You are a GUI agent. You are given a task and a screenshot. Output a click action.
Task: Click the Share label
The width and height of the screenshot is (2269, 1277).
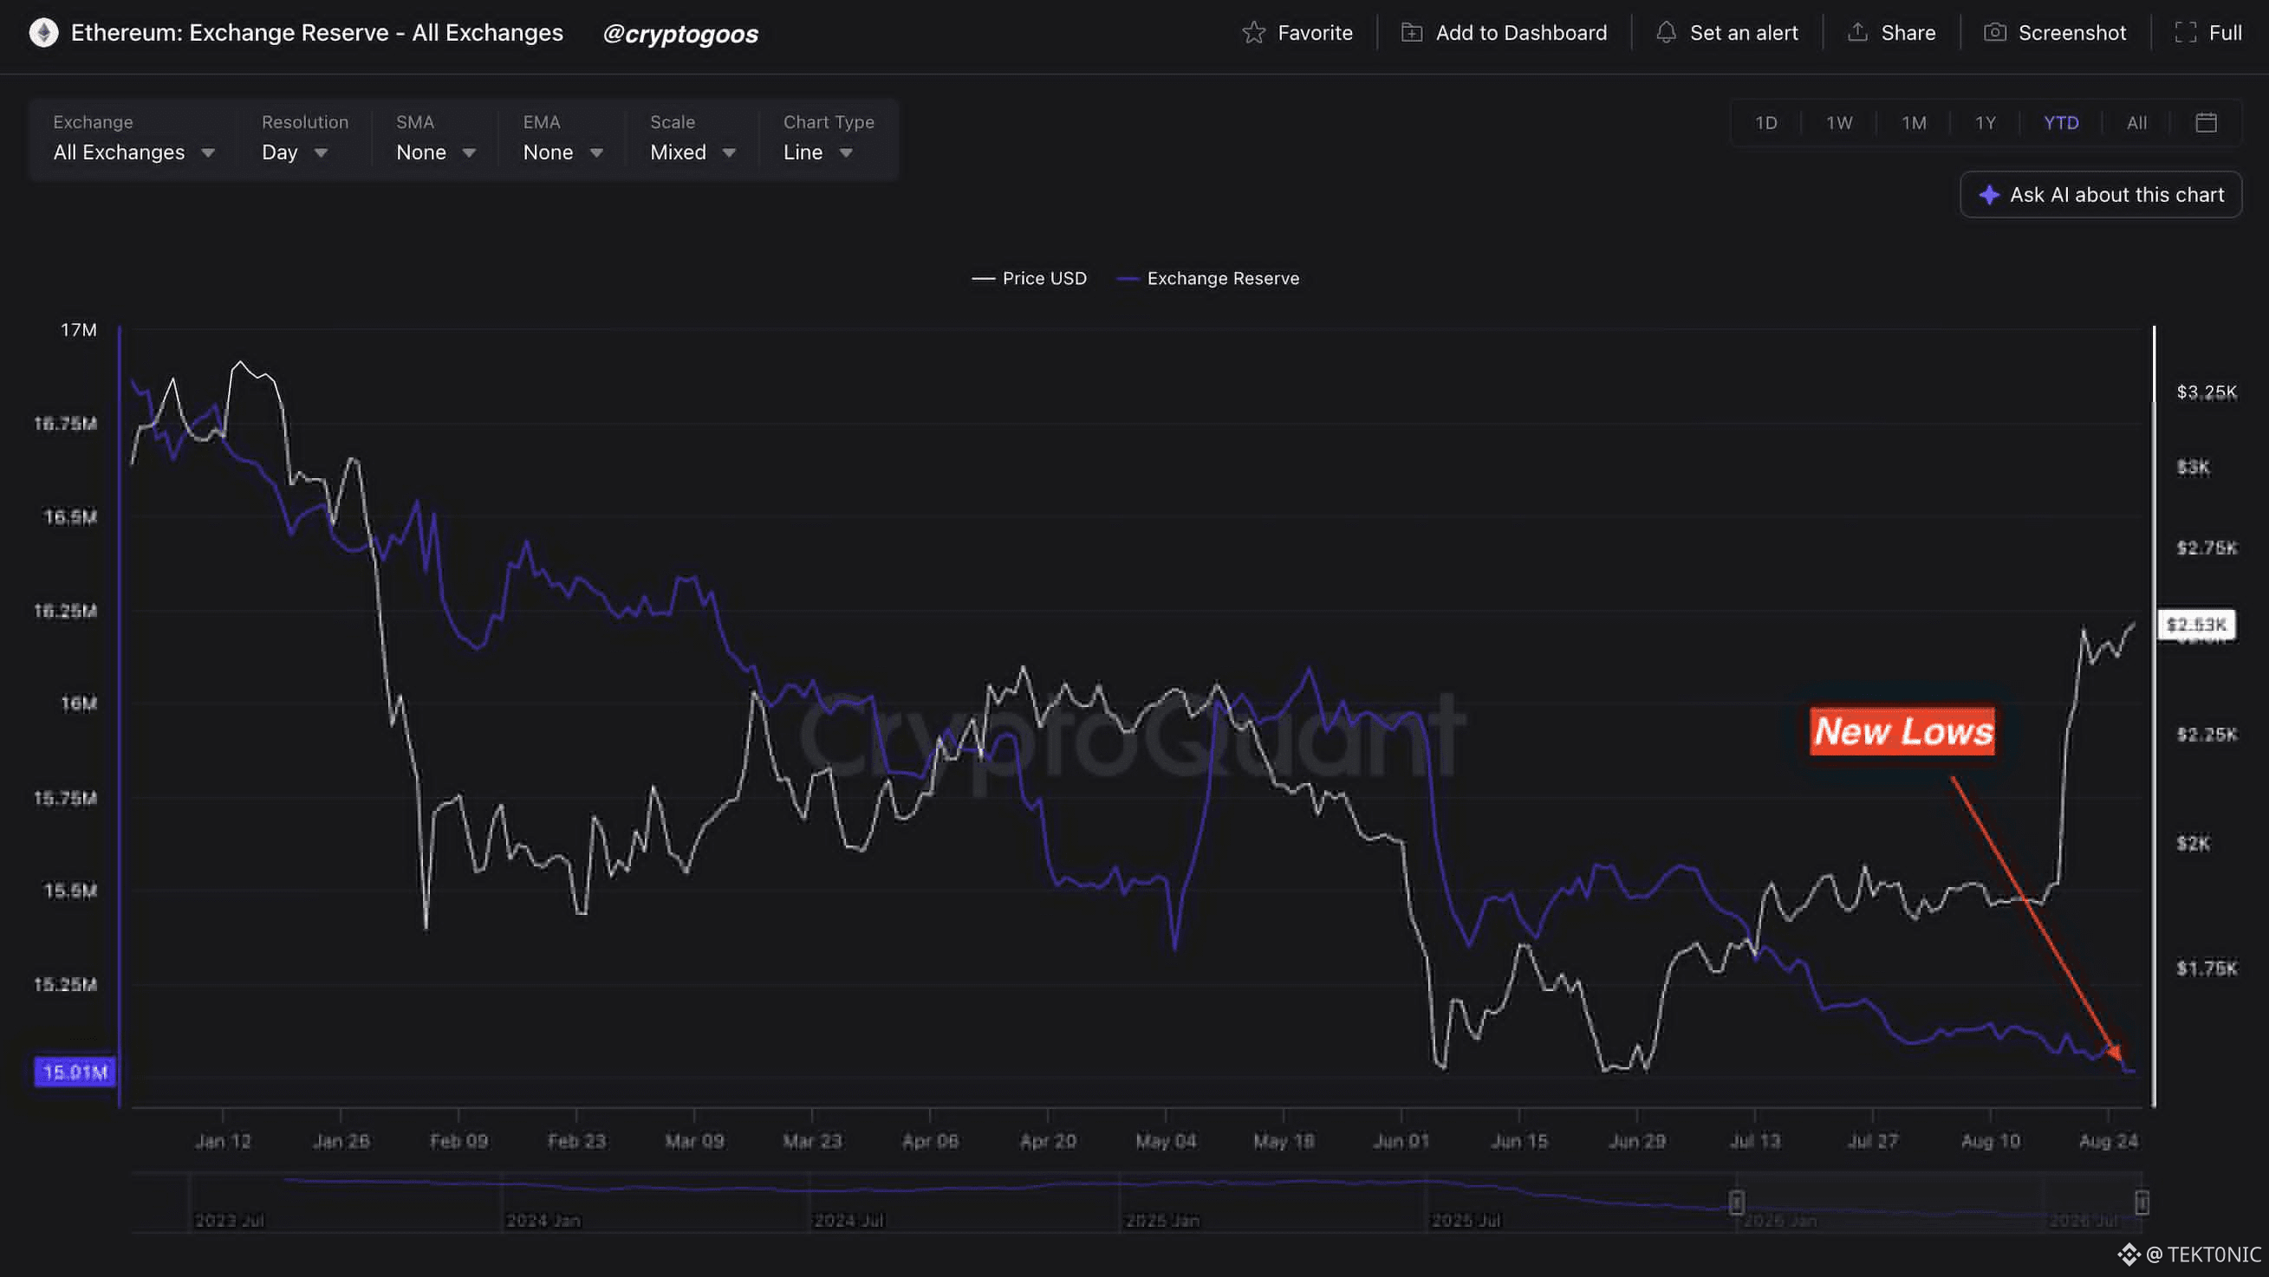pyautogui.click(x=1908, y=33)
